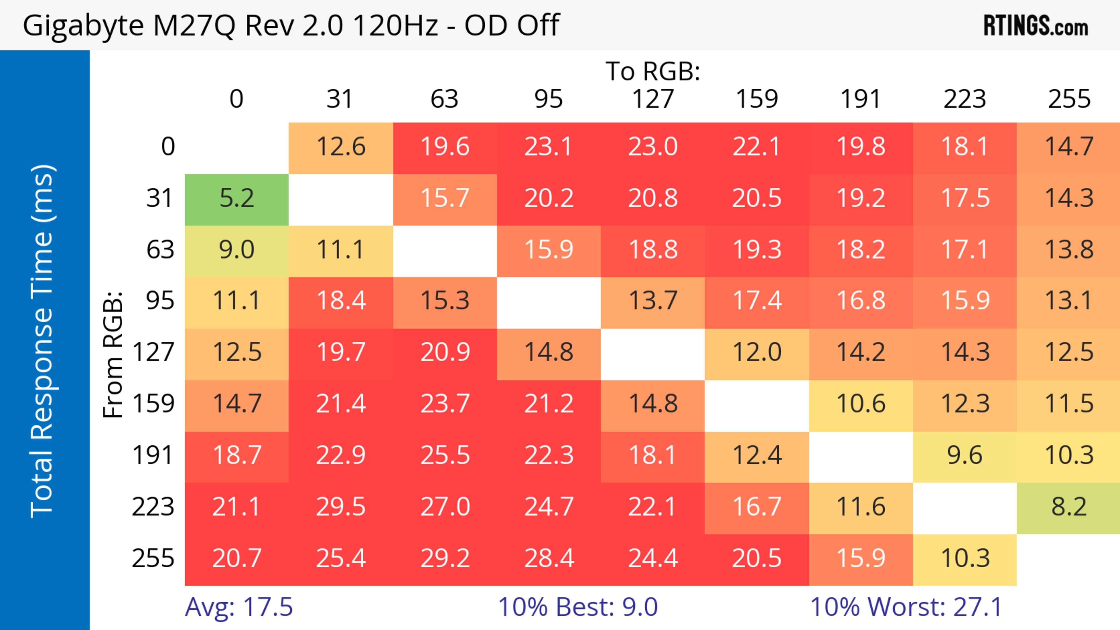
Task: Click the 191 row header label
Action: [x=153, y=456]
